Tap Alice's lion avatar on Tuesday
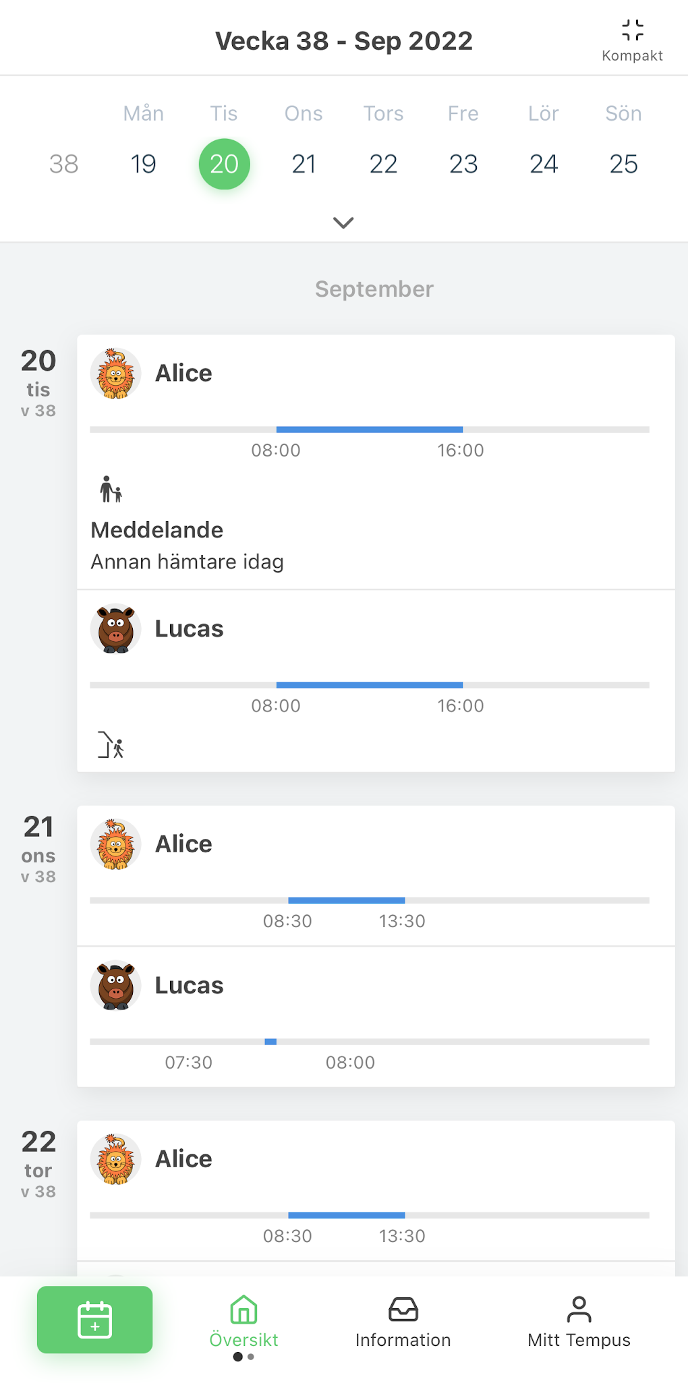 [x=116, y=374]
